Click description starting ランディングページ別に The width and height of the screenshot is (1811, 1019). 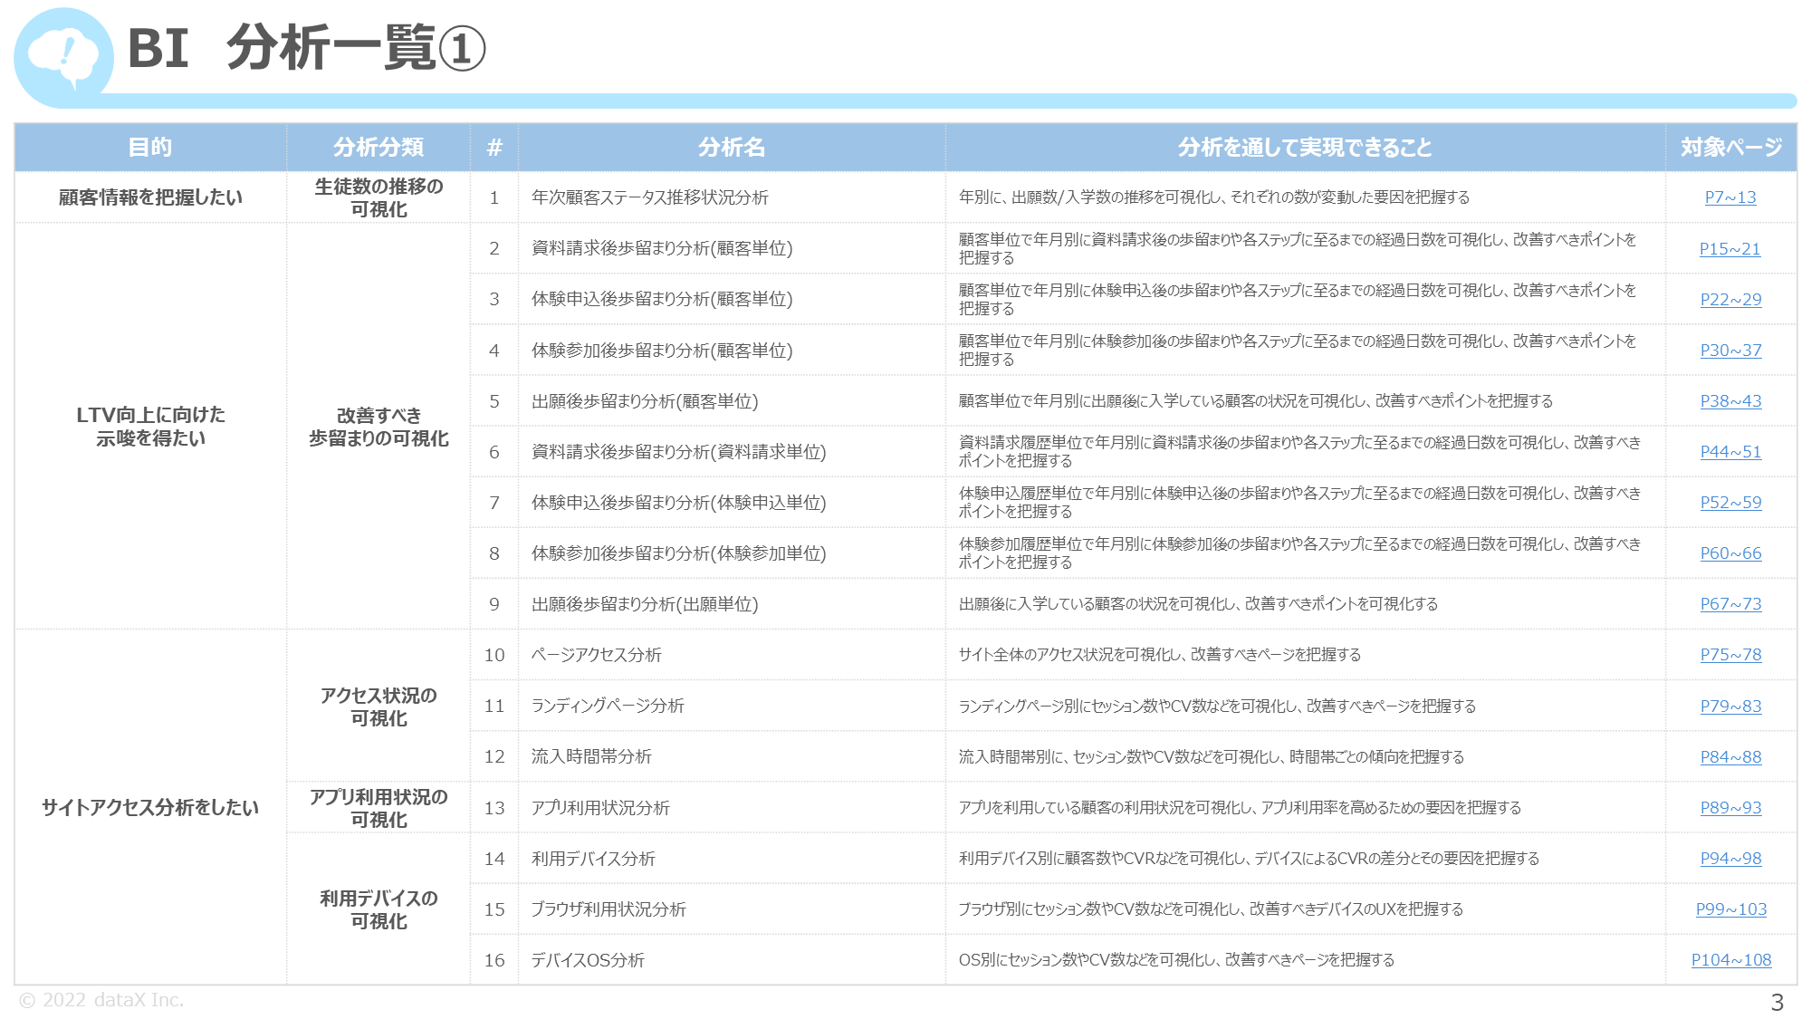(x=1217, y=706)
